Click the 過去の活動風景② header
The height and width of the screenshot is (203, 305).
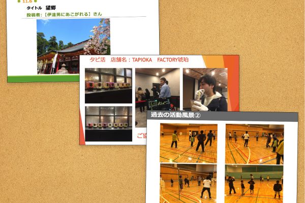click(x=175, y=115)
